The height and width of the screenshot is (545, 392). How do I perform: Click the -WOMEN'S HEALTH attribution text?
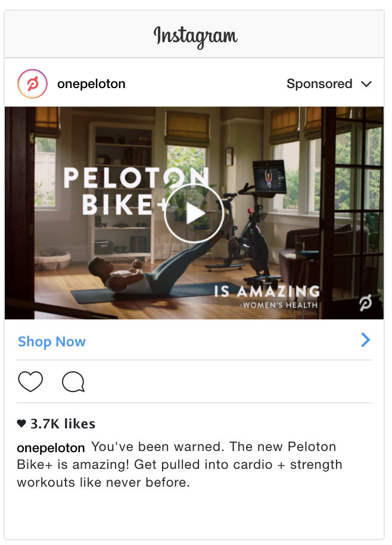(x=278, y=305)
